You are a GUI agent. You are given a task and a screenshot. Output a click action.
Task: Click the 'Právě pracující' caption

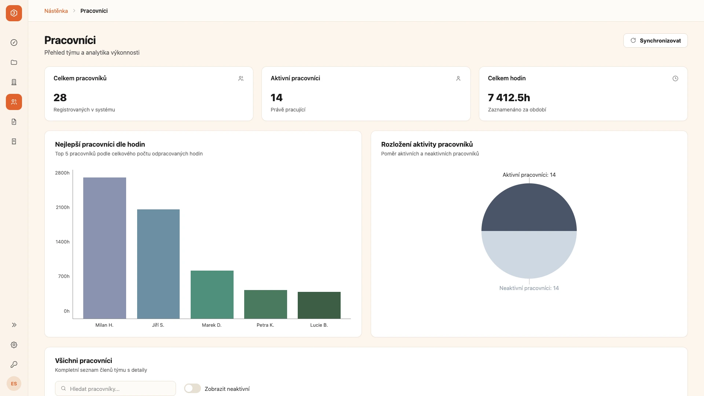[288, 110]
